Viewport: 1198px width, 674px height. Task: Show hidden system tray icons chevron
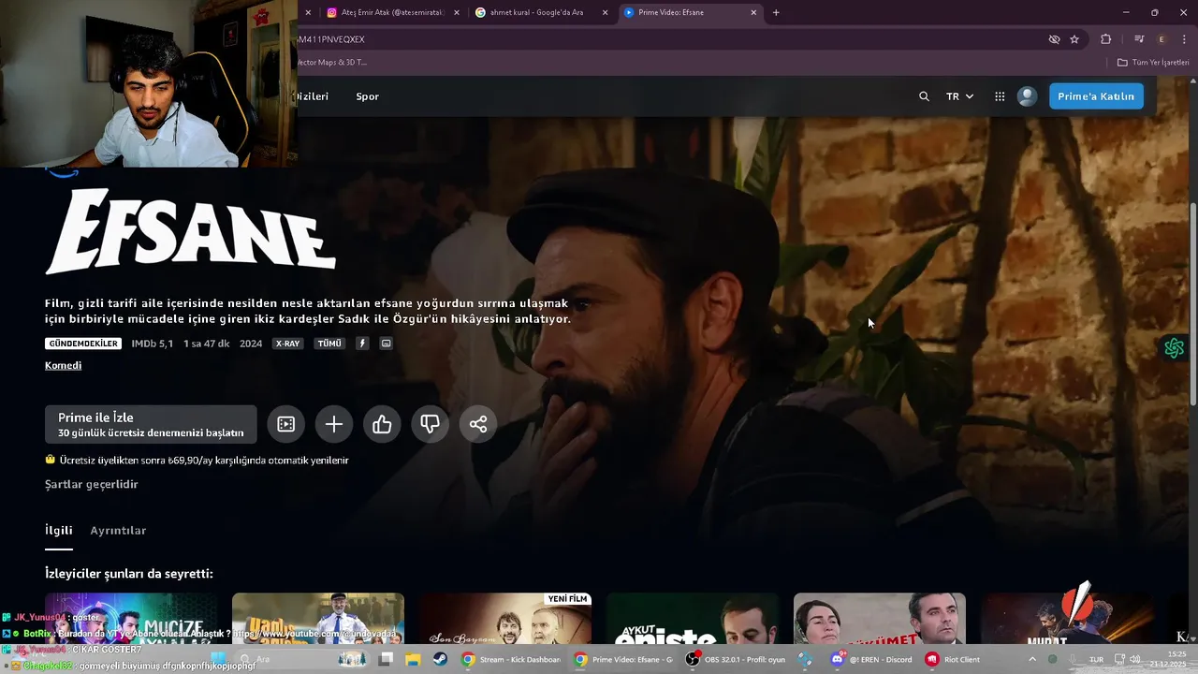[x=1032, y=659]
